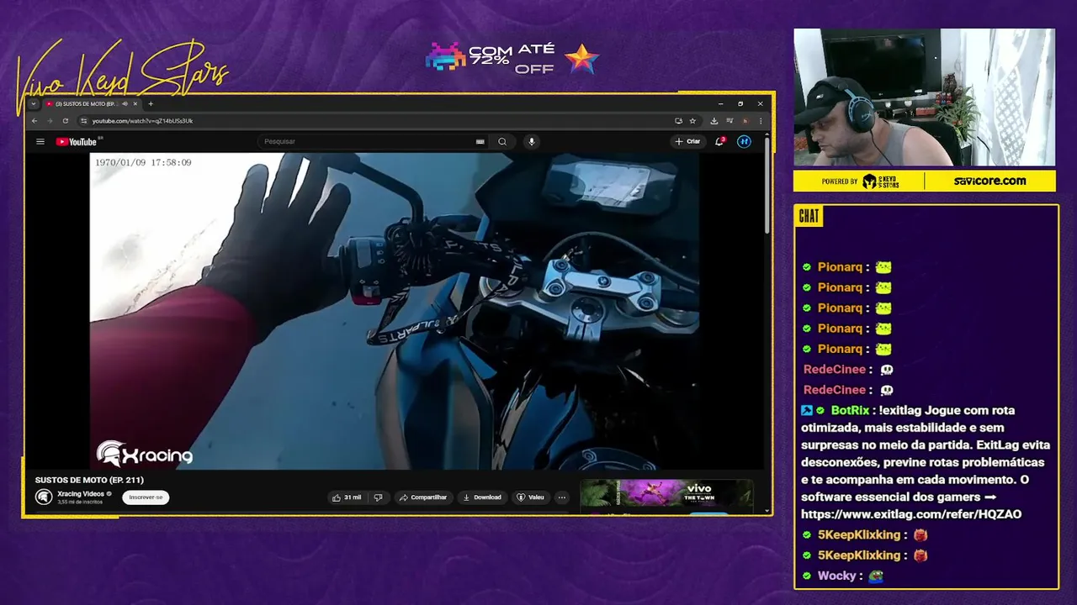The image size is (1077, 605).
Task: Open the Criar create menu
Action: [687, 141]
